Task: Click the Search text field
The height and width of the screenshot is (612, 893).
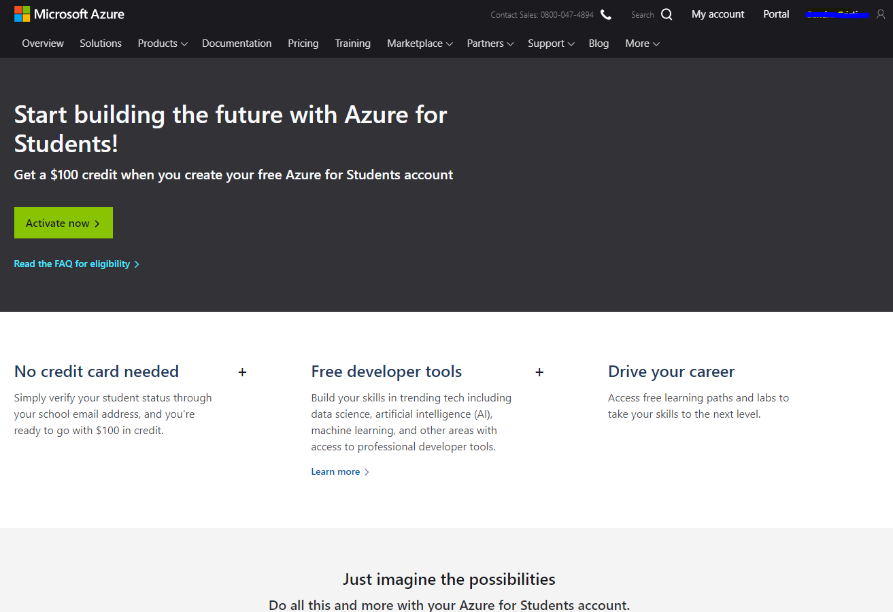Action: 642,14
